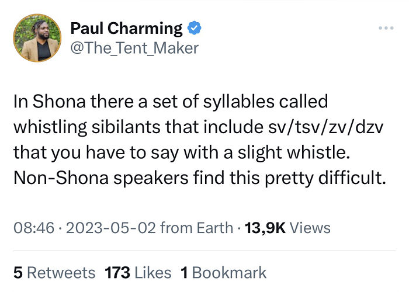The image size is (409, 292).
Task: Show who liked via Likes label
Action: 152,272
